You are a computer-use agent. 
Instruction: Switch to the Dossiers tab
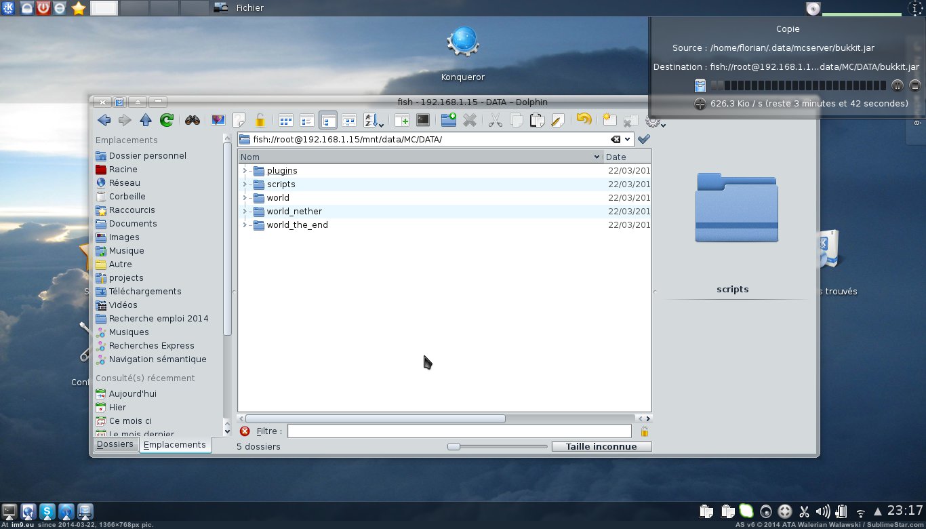[x=115, y=444]
